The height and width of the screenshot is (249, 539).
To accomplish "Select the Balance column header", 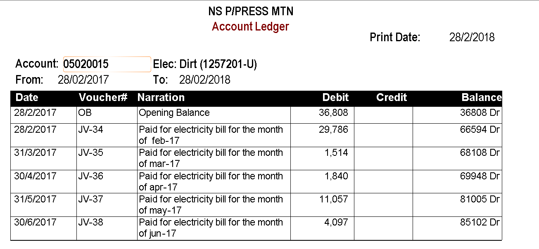I will pyautogui.click(x=481, y=98).
